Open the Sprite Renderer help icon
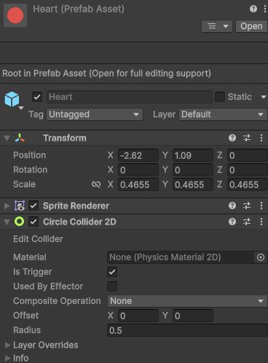 232,206
